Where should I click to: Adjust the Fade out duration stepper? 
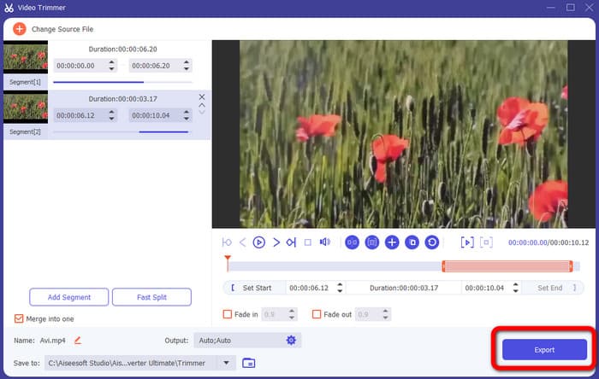click(x=385, y=314)
